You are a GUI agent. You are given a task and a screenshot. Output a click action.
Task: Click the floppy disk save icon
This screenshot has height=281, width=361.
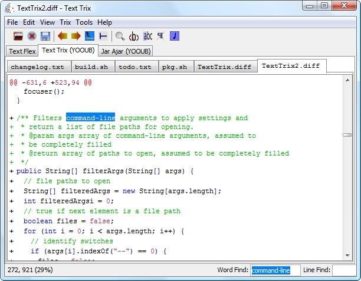pyautogui.click(x=45, y=36)
